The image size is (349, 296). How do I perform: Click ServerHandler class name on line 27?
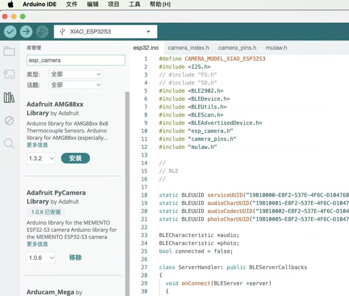(199, 267)
